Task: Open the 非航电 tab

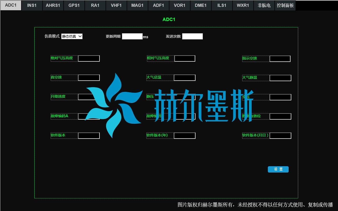Action: (264, 5)
